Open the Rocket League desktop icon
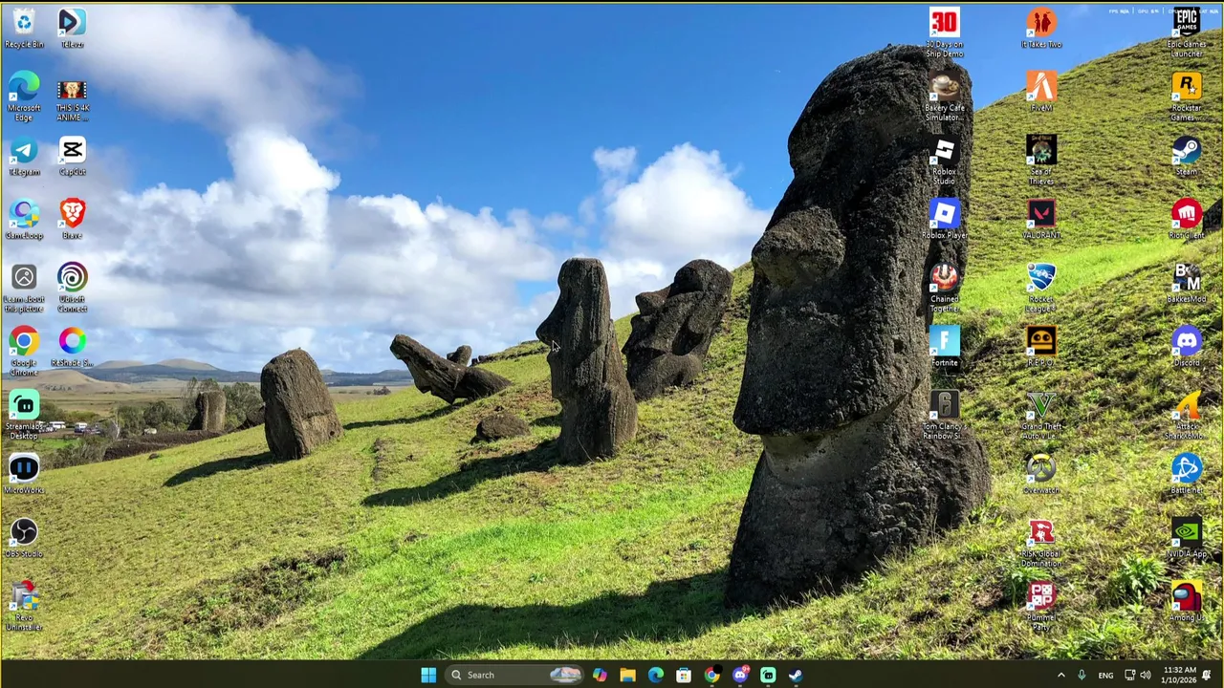Screen dimensions: 1224x688 pos(1041,289)
